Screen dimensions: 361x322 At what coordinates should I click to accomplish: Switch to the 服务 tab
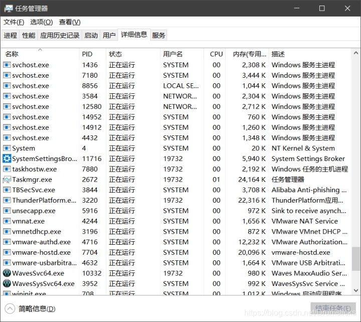coord(158,35)
